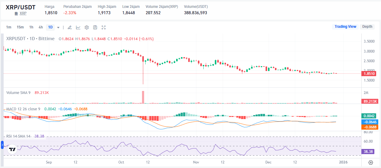Expand the timeframe dropdown arrow

[x=58, y=27]
